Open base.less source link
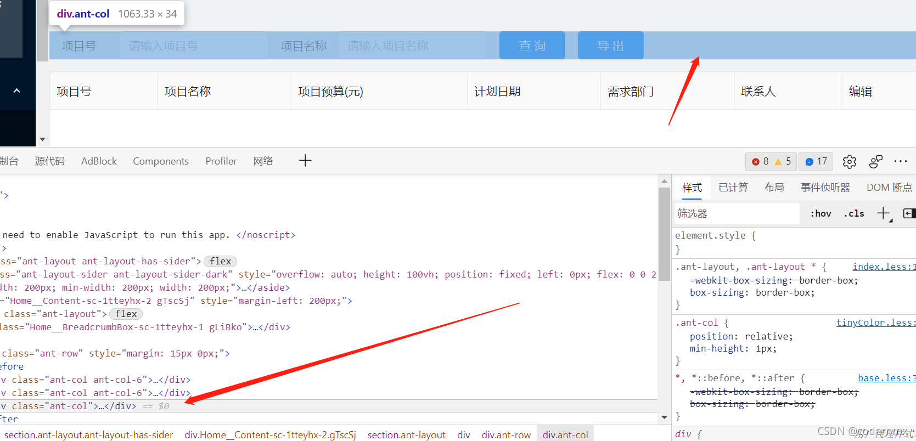Viewport: 916px width, 441px height. tap(886, 378)
